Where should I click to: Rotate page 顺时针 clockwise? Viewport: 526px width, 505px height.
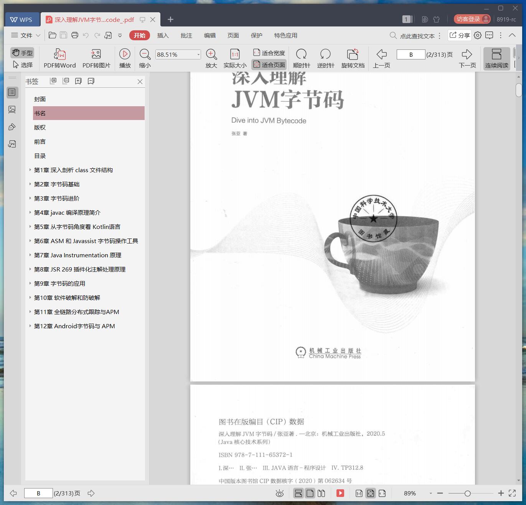pos(302,58)
